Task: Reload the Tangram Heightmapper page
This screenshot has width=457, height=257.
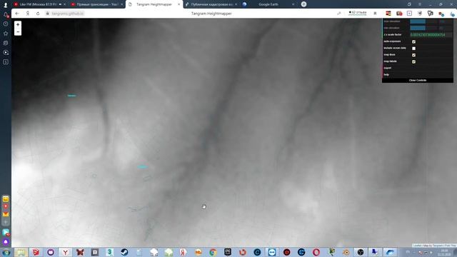Action: click(x=38, y=14)
